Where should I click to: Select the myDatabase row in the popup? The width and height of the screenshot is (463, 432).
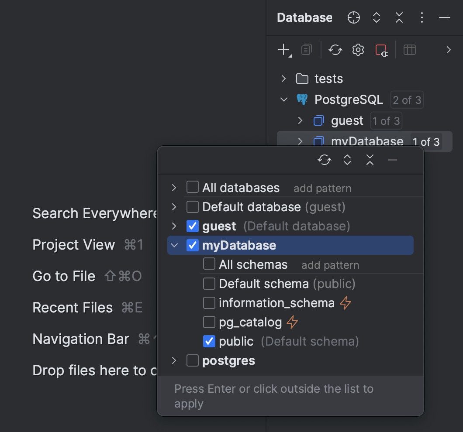tap(262, 245)
